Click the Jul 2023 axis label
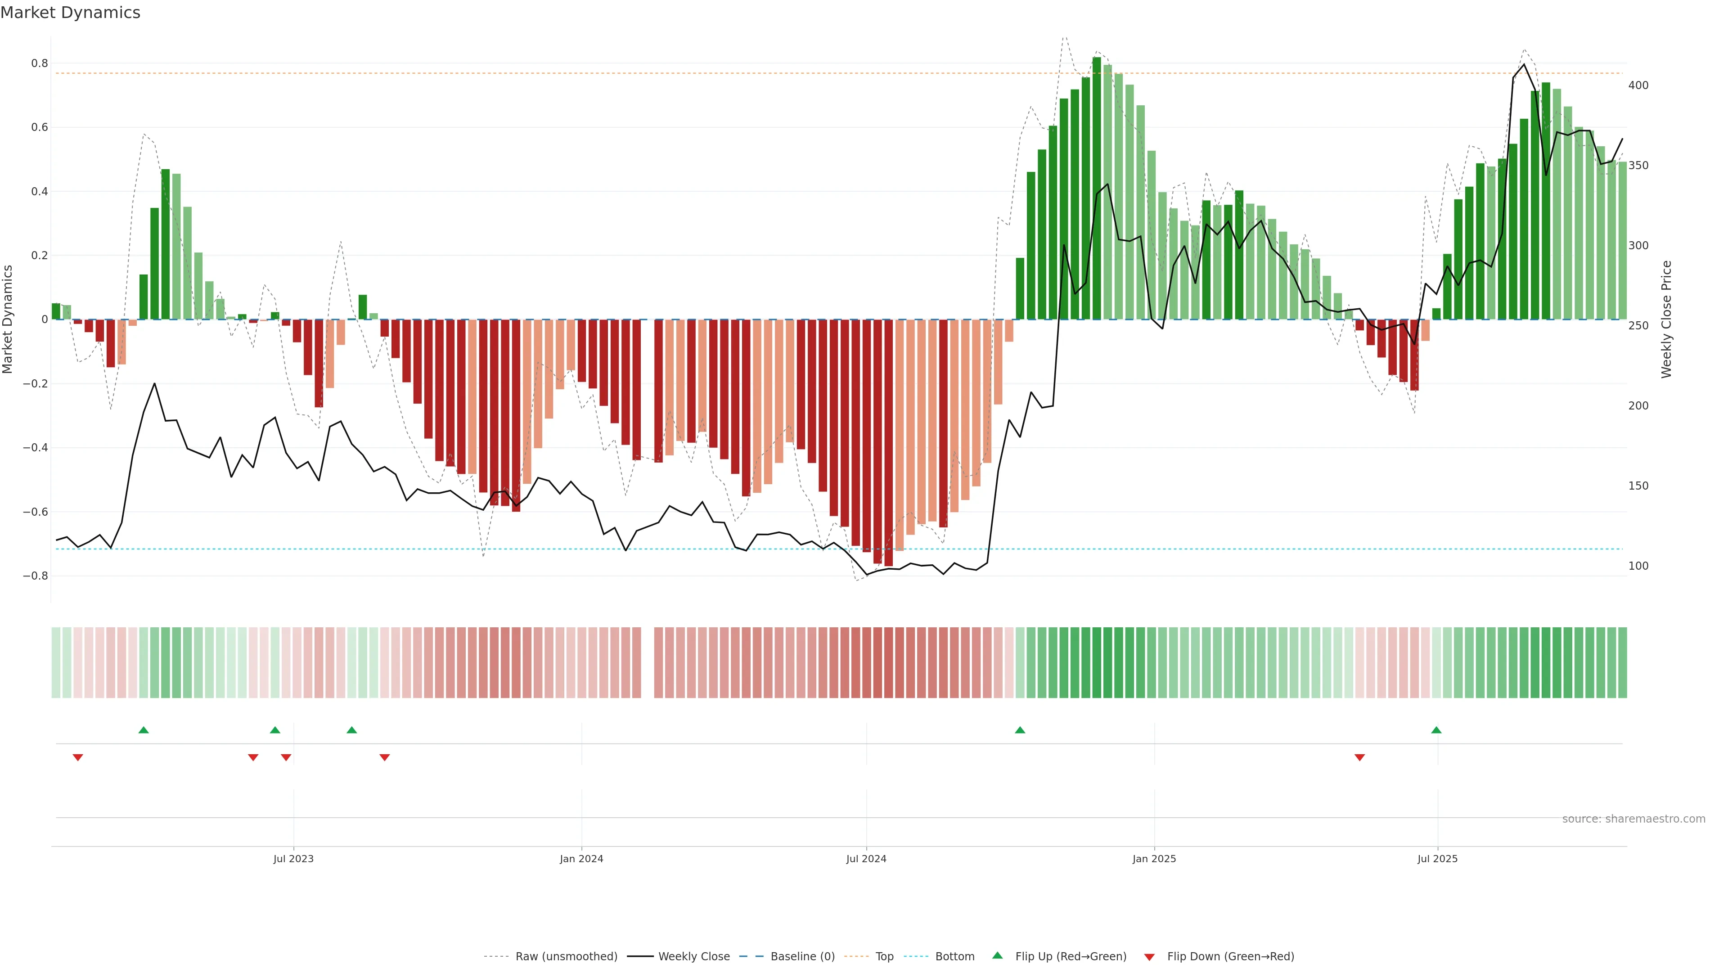 point(293,859)
